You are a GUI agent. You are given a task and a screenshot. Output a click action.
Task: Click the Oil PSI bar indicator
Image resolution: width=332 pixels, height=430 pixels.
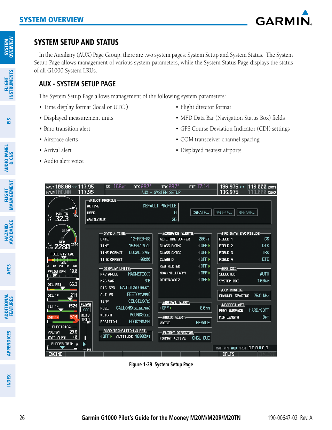click(63, 288)
